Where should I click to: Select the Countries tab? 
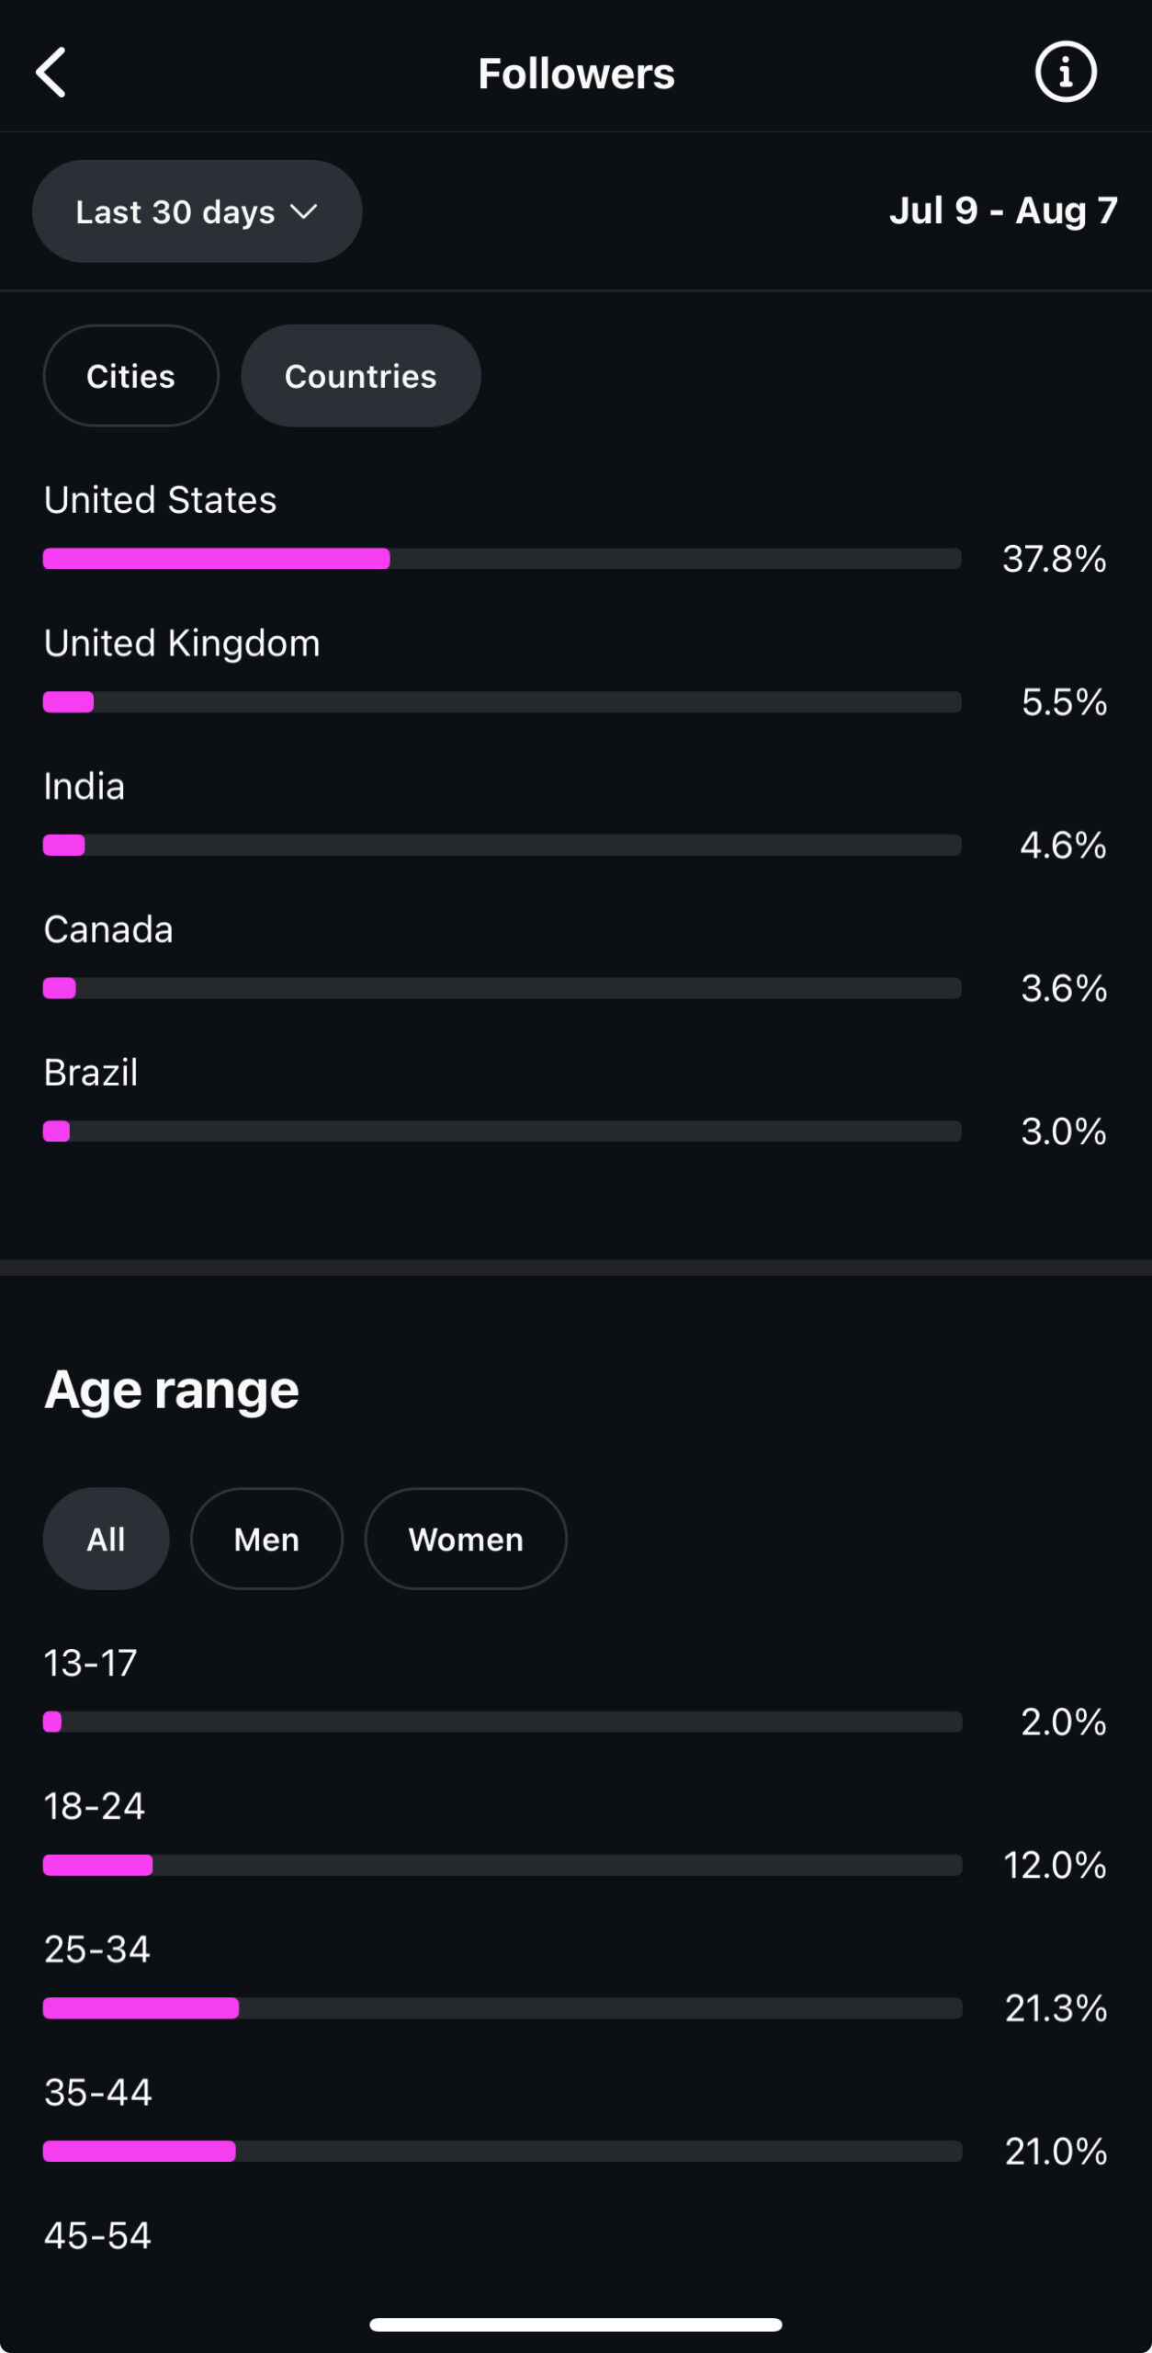[361, 376]
